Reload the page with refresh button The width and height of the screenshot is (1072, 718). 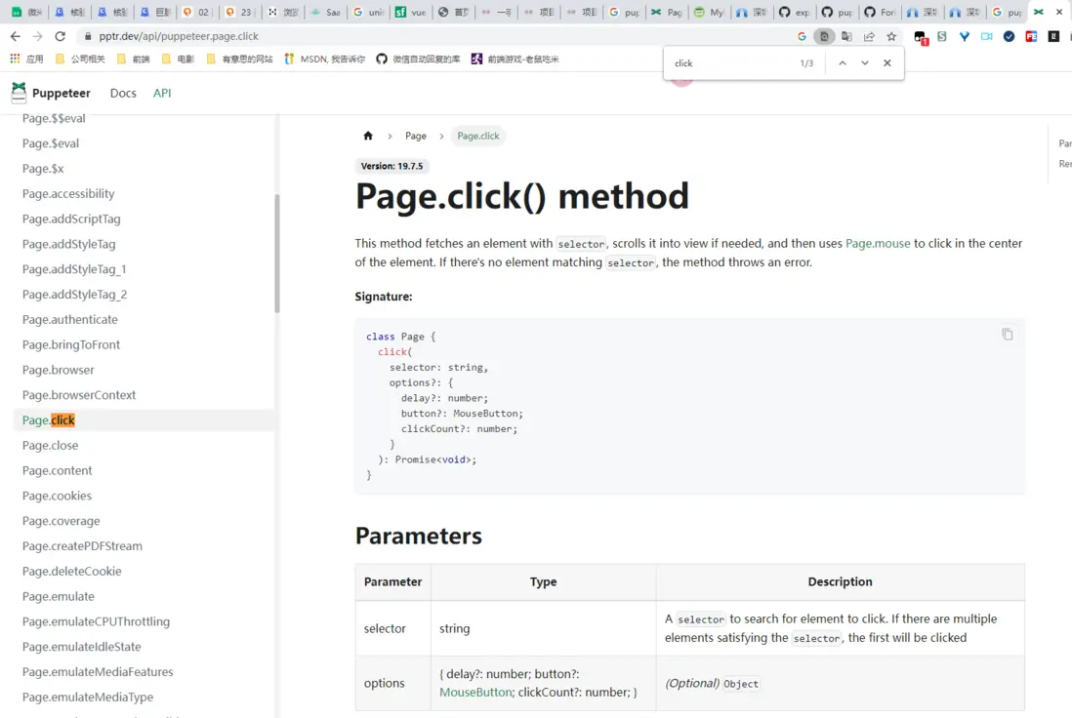[61, 36]
